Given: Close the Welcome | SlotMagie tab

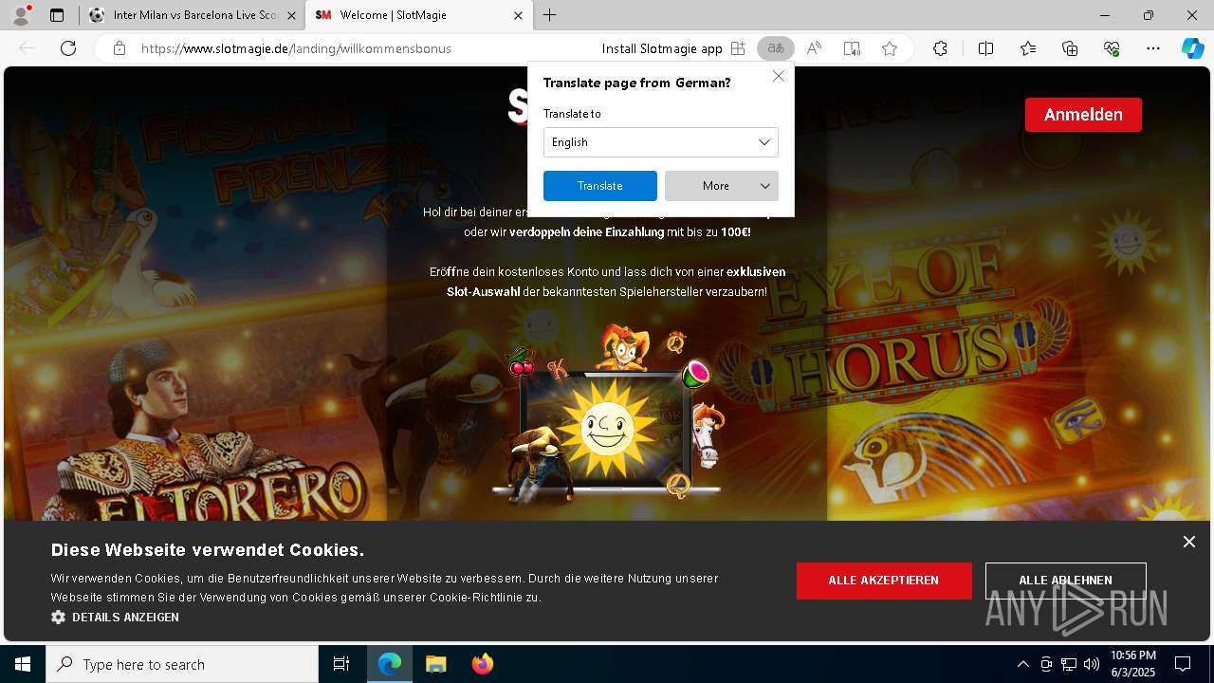Looking at the screenshot, I should 518,15.
